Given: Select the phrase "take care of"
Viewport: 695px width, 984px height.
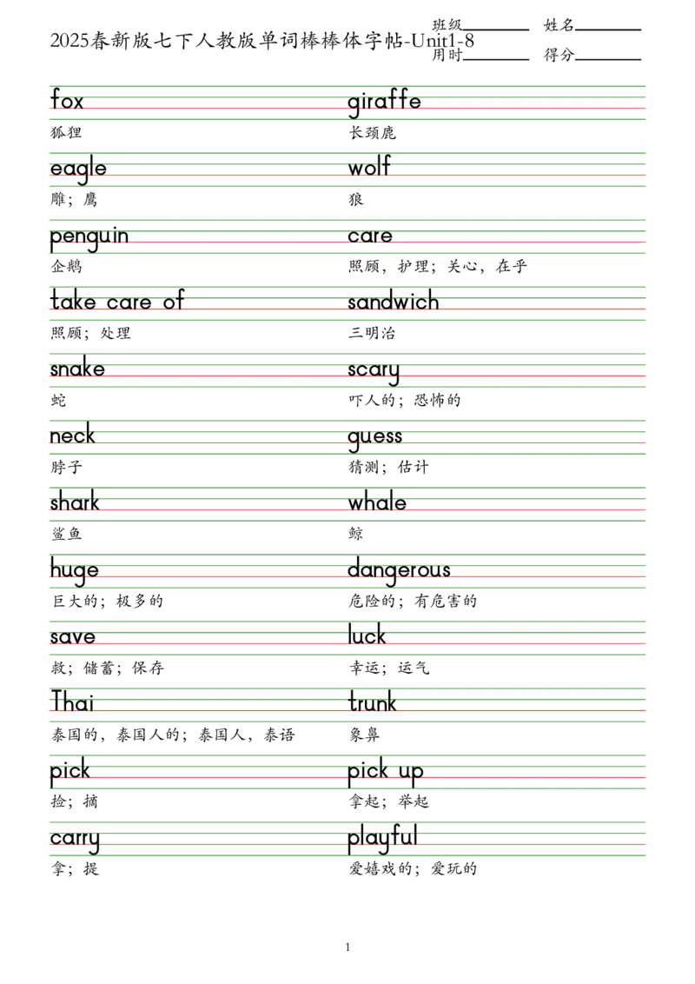Looking at the screenshot, I should tap(116, 303).
